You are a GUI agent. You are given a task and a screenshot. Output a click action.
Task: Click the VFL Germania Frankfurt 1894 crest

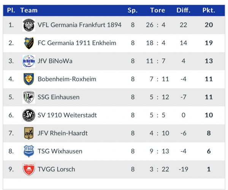[29, 25]
